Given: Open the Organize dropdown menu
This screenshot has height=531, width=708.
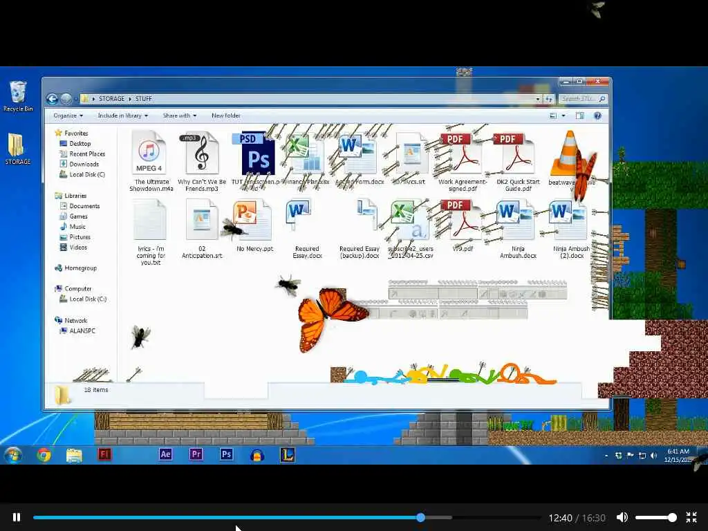Looking at the screenshot, I should coord(68,115).
